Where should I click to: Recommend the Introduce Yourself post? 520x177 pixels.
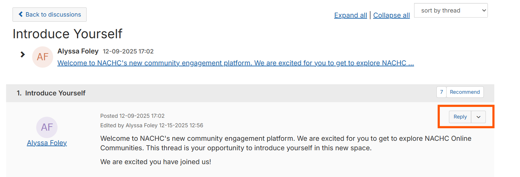[x=465, y=92]
